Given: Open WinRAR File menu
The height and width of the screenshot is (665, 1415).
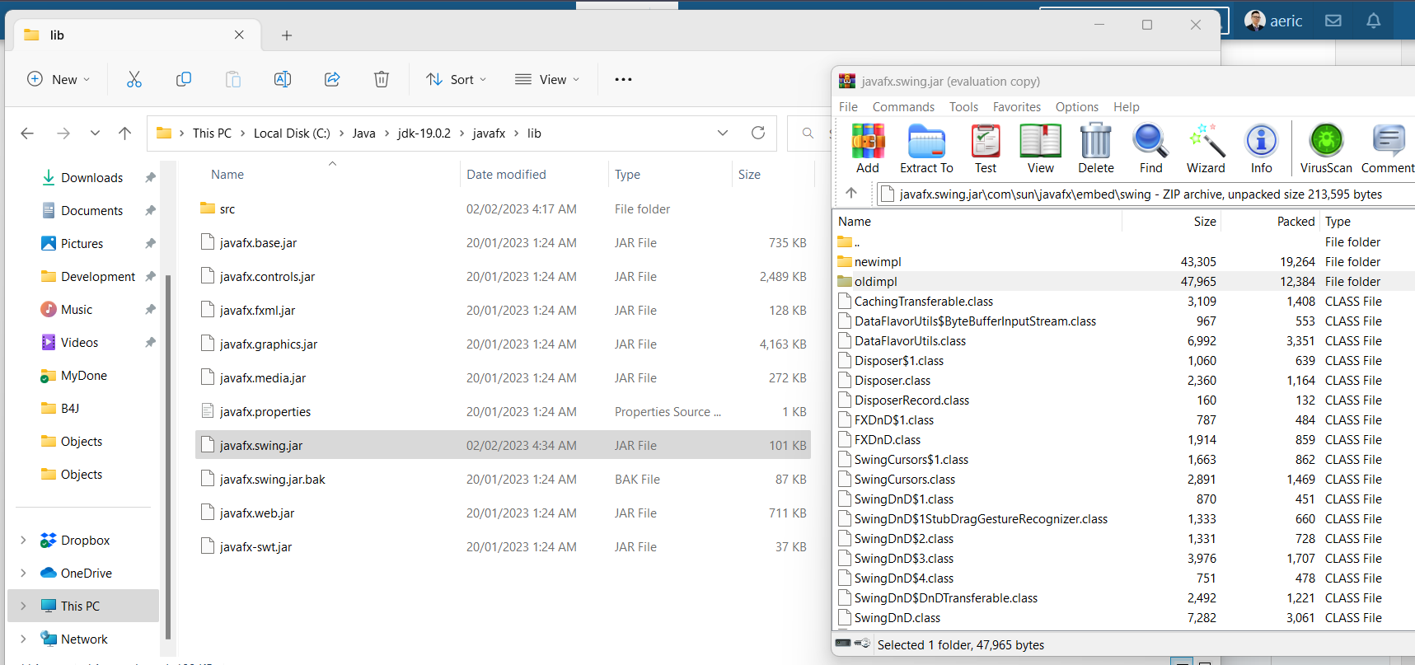Looking at the screenshot, I should [848, 106].
